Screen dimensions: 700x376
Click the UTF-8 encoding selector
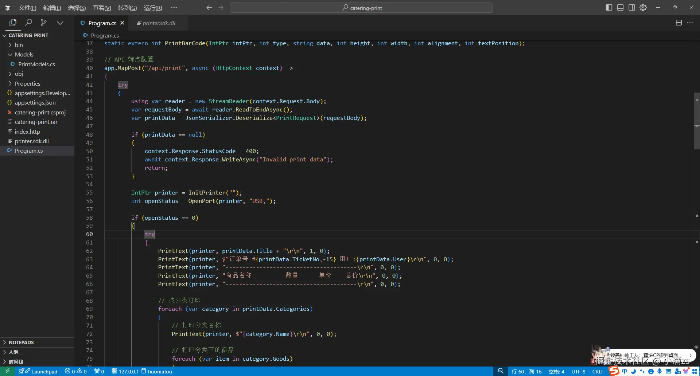click(578, 371)
